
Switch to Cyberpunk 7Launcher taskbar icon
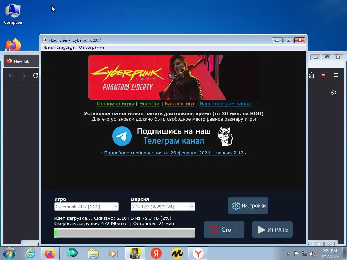(135, 253)
